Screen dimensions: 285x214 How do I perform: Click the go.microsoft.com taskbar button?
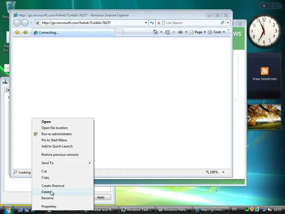click(x=211, y=210)
